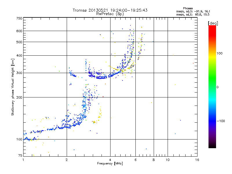
Task: Click the y-axis tick label '75'
Action: [x=20, y=155]
